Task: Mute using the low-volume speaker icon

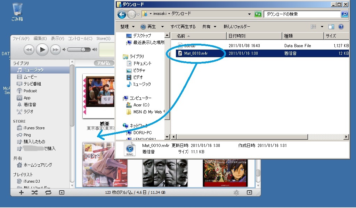Action: coord(64,50)
